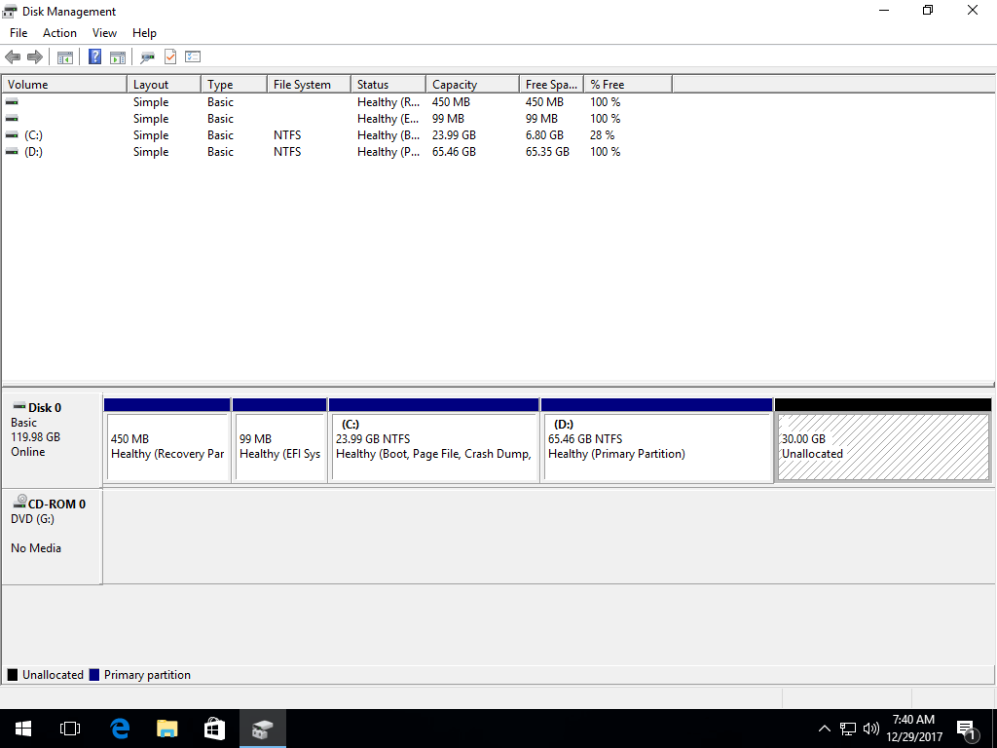Open File Explorer from the taskbar
This screenshot has height=748, width=997.
[166, 728]
